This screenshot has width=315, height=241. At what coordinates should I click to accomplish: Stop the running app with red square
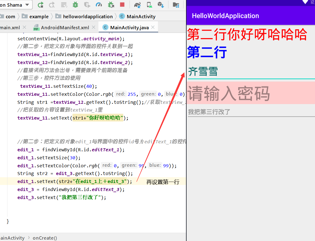tap(122, 5)
